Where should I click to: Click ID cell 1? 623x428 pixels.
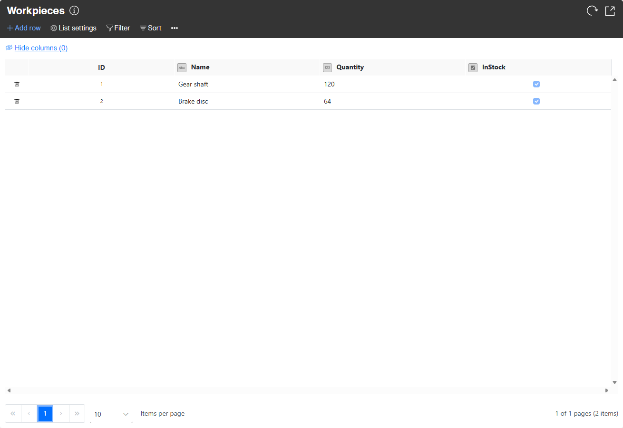tap(101, 84)
